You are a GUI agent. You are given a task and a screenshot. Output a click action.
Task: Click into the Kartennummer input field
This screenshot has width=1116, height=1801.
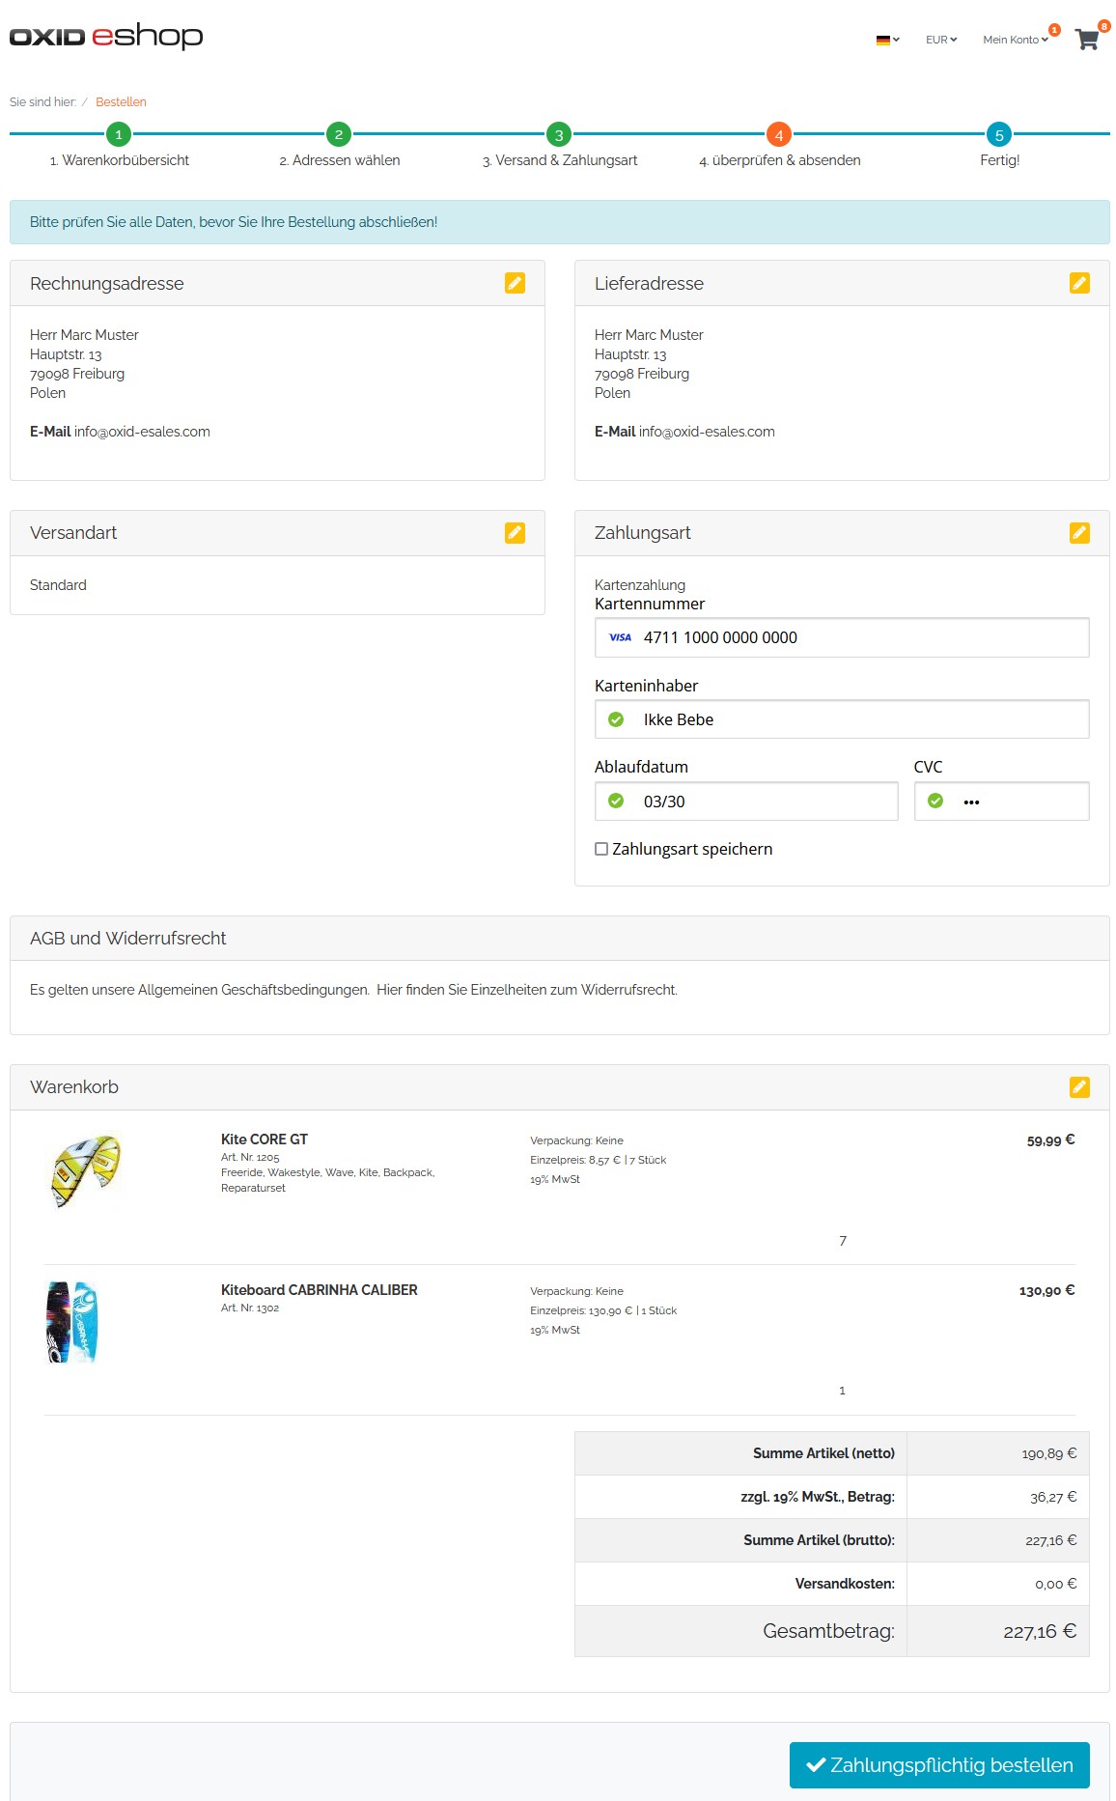click(859, 637)
